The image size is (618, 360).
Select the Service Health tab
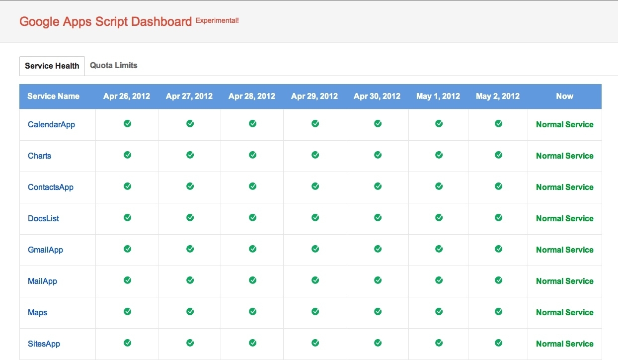coord(52,66)
